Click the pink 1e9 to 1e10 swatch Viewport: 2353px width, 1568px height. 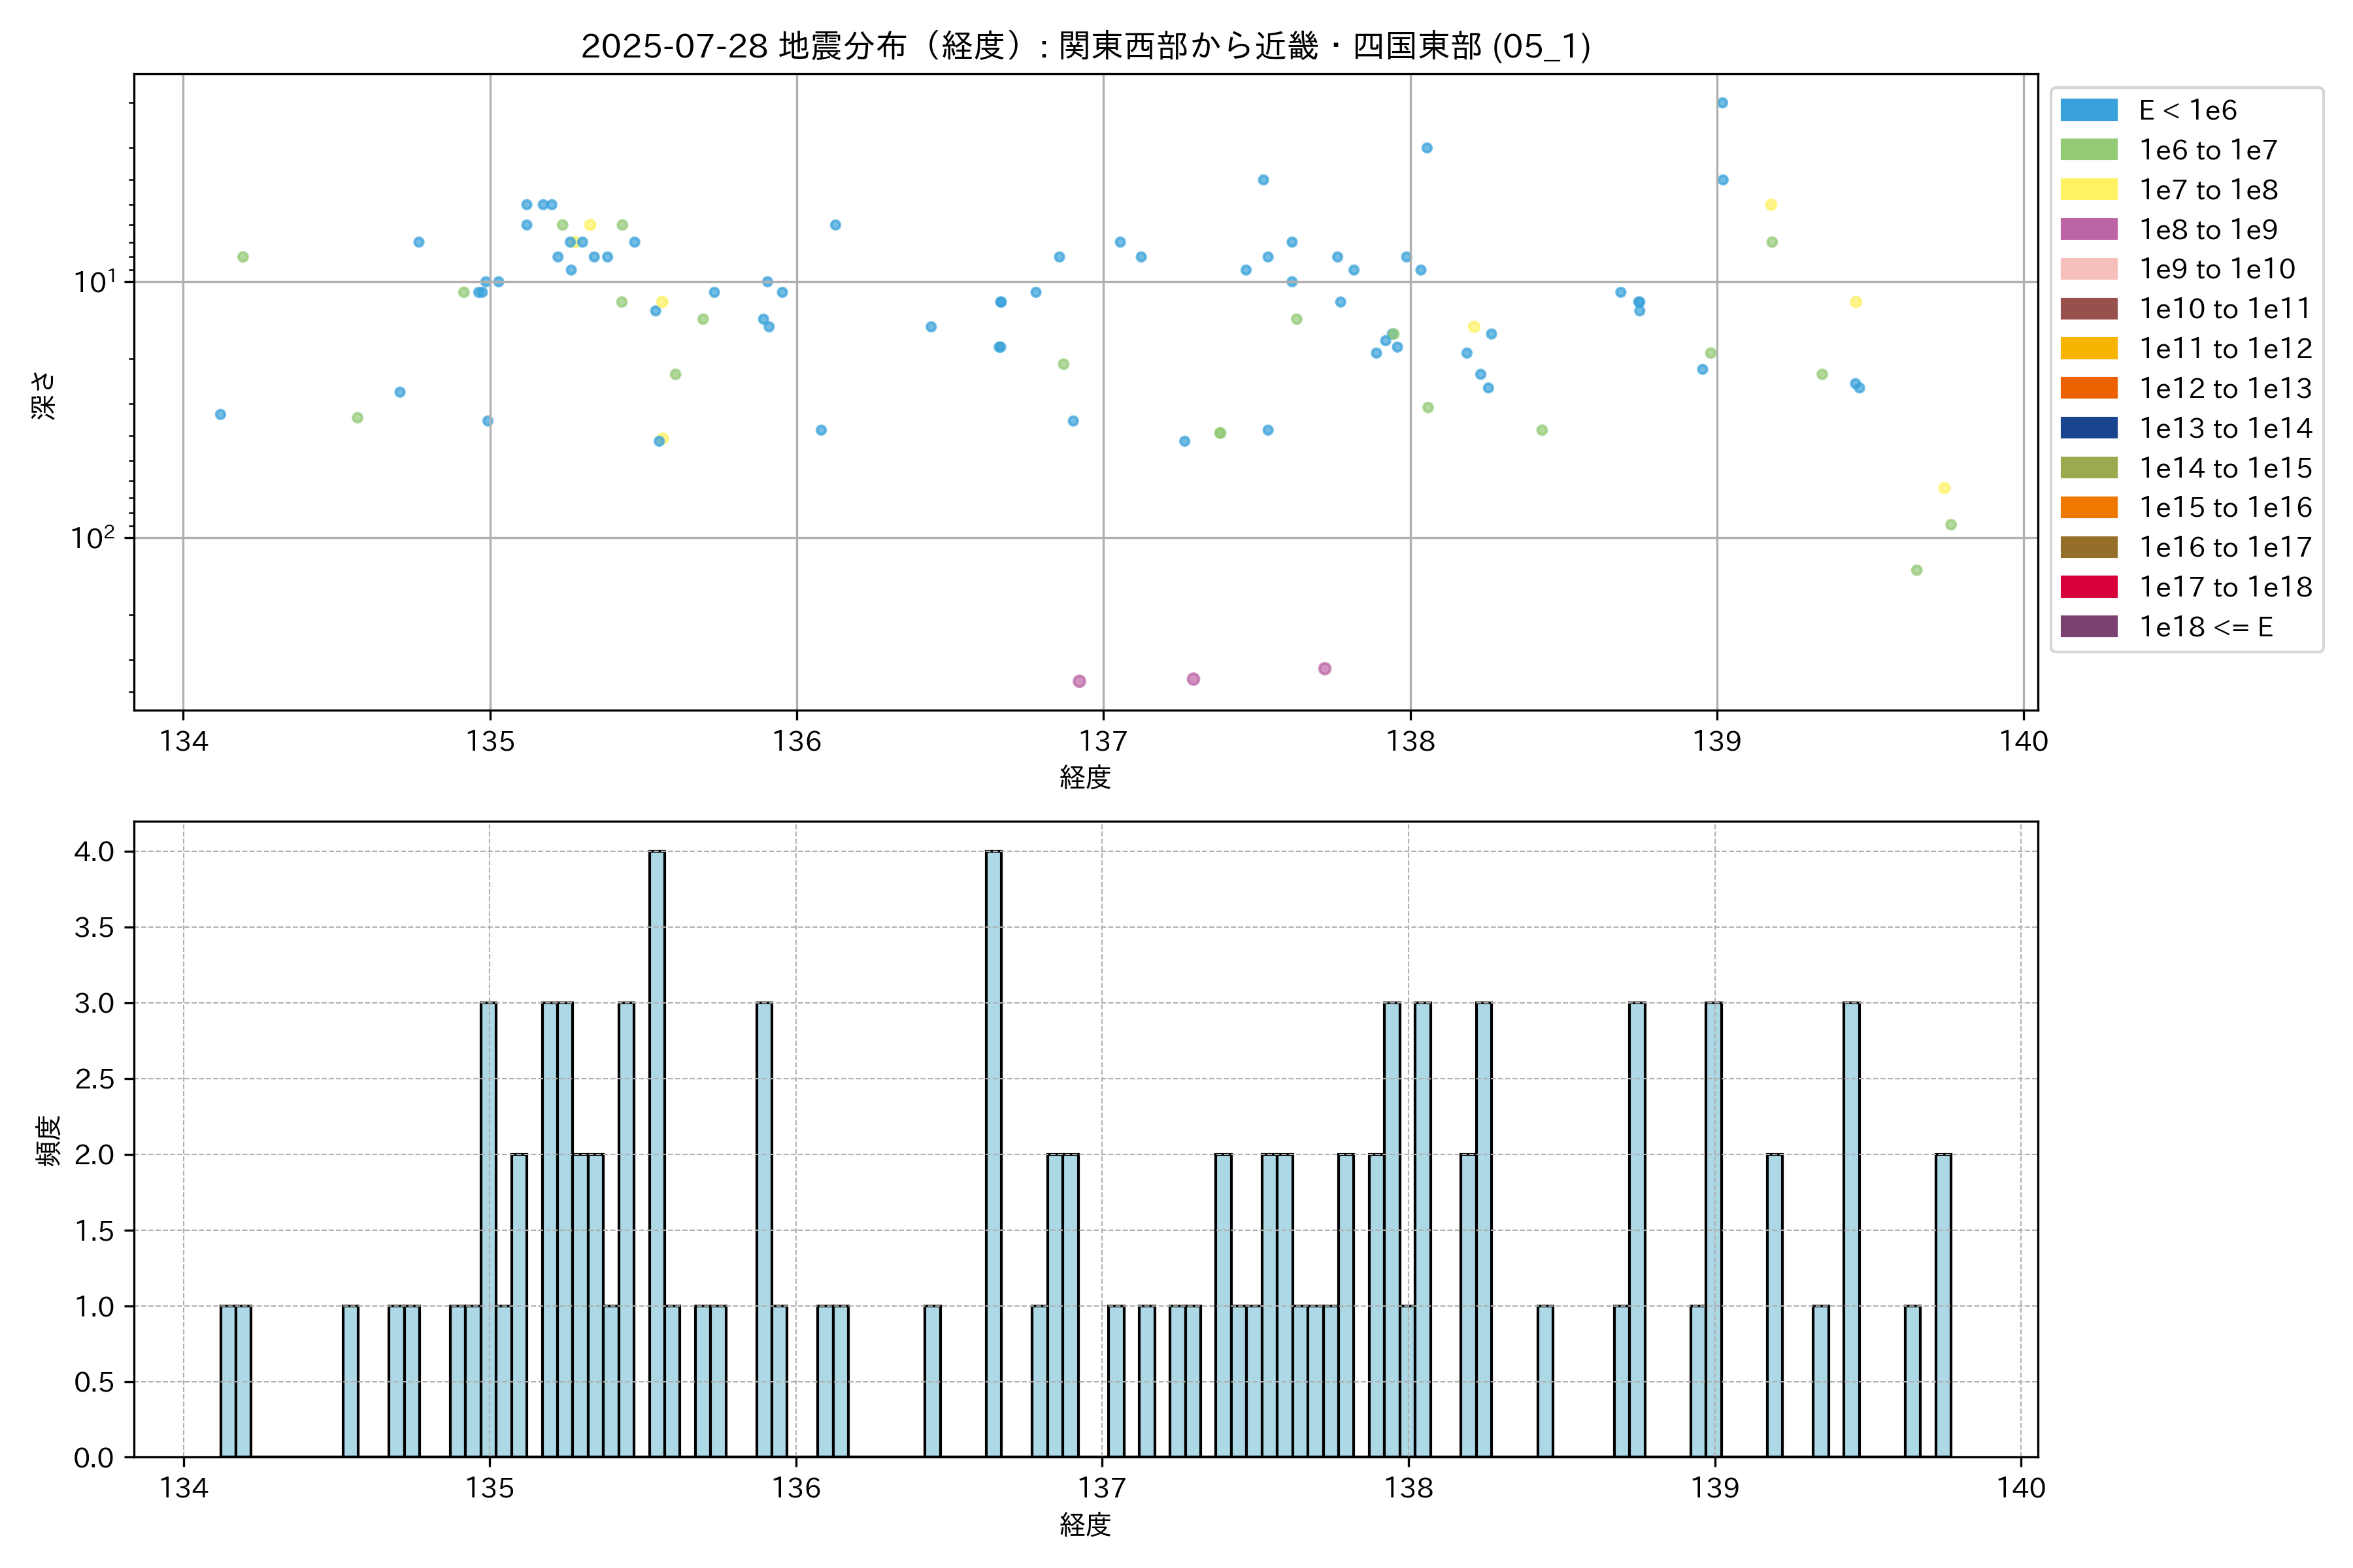(x=2088, y=269)
